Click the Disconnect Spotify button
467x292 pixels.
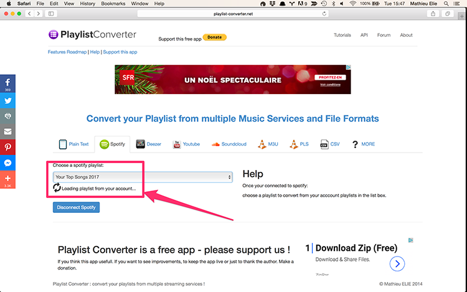tap(76, 207)
